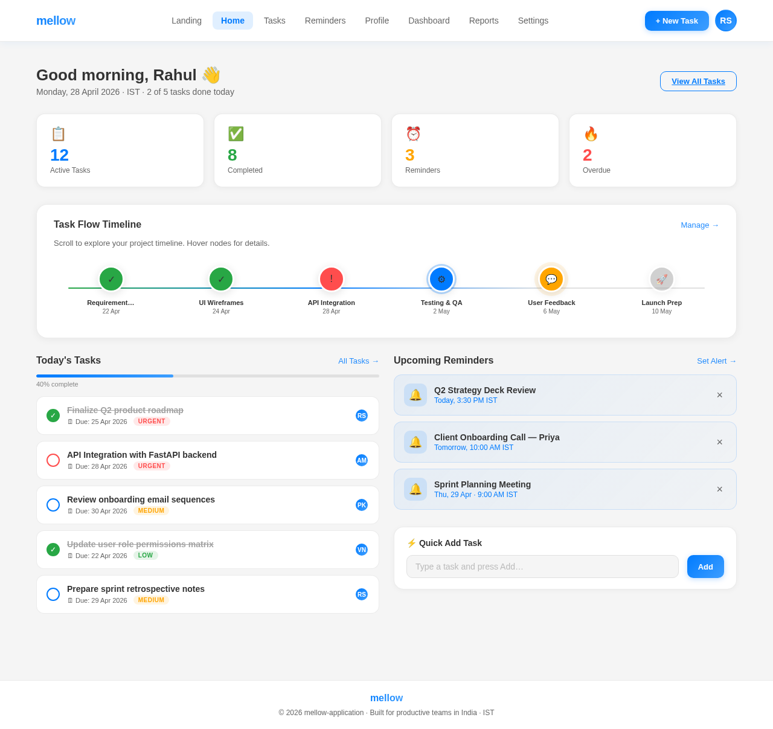Open the All Tasks link
Viewport: 773px width, 729px height.
[x=359, y=361]
